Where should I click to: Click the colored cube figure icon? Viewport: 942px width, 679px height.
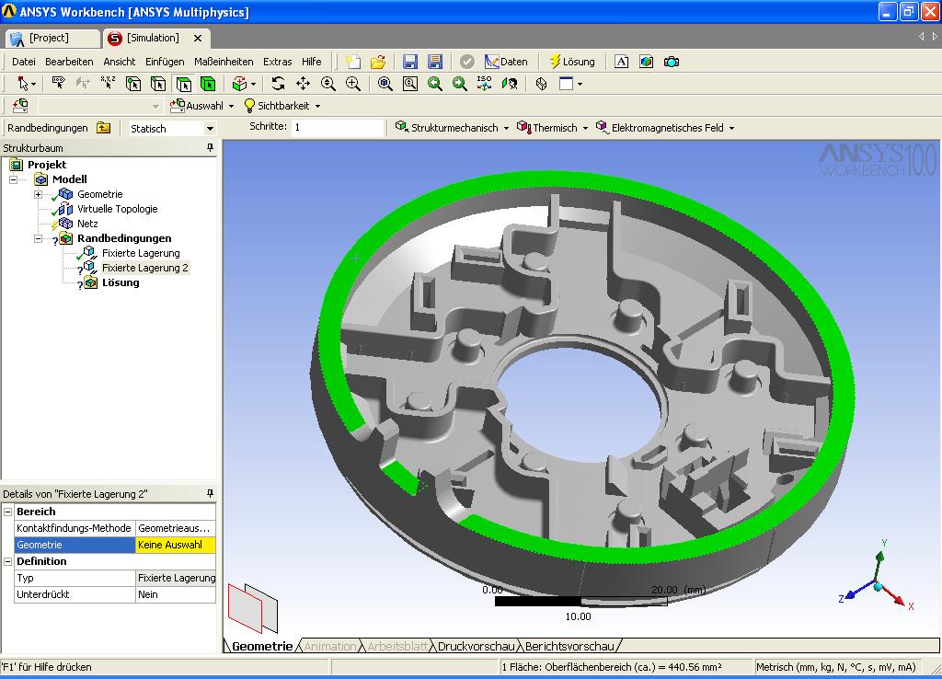647,62
